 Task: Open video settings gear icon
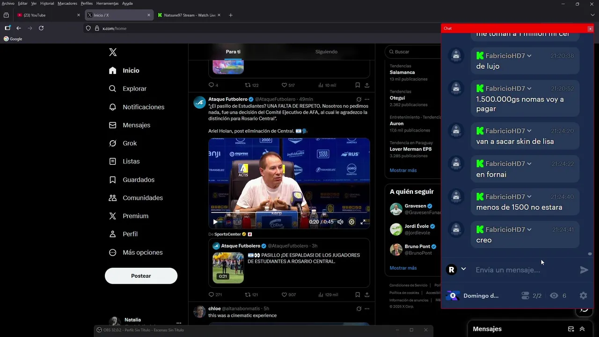coord(351,222)
